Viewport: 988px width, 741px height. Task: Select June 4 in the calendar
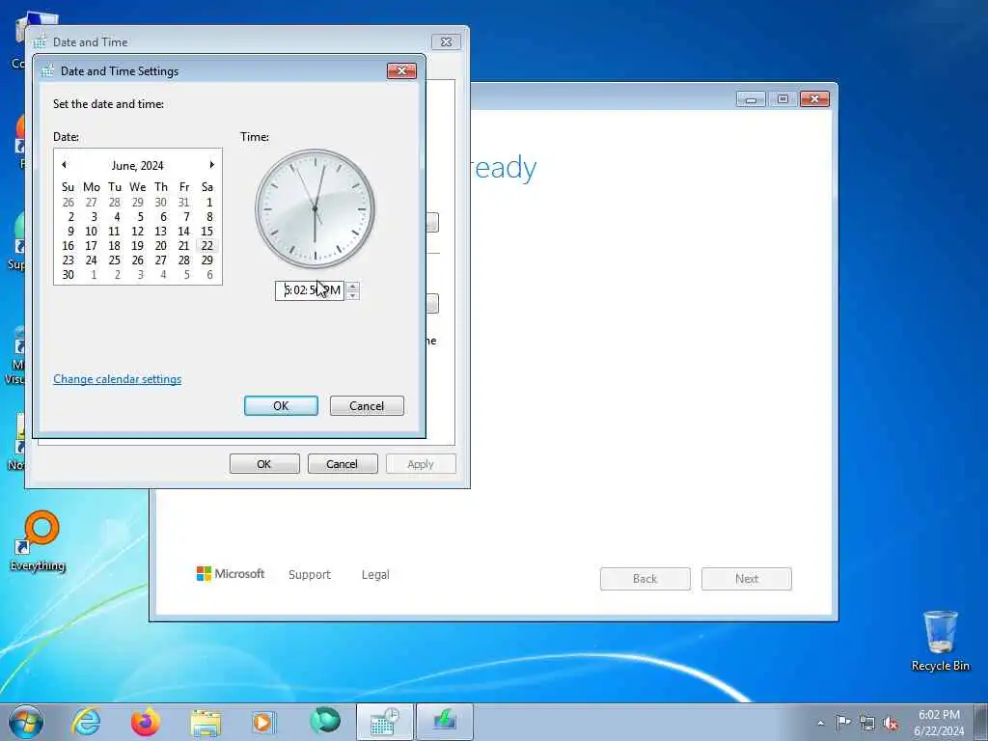117,217
